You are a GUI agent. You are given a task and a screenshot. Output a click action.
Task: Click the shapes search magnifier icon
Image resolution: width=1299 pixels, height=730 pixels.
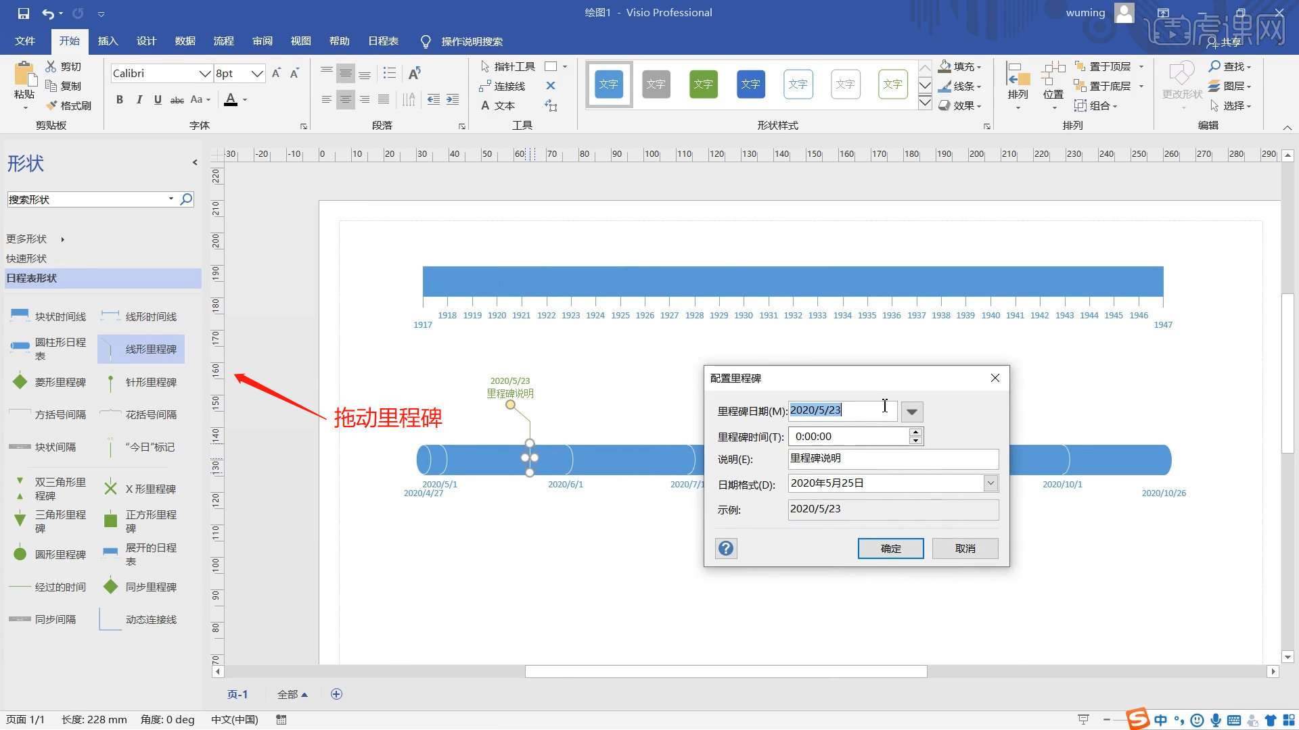186,199
